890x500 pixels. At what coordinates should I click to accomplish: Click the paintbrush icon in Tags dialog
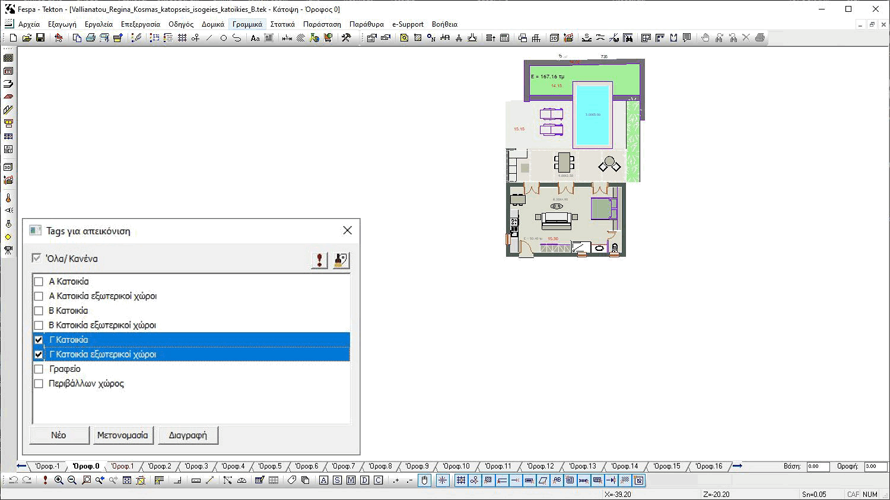point(341,260)
